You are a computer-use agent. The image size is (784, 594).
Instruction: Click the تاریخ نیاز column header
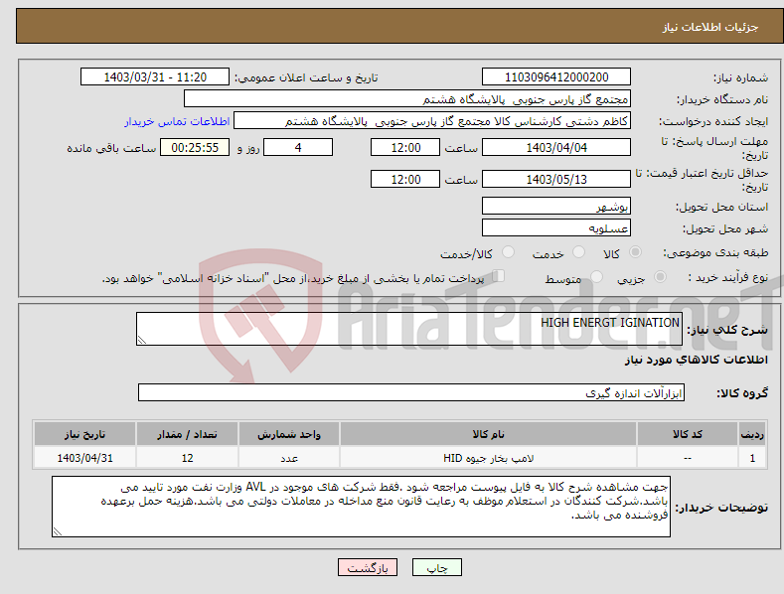pyautogui.click(x=84, y=434)
